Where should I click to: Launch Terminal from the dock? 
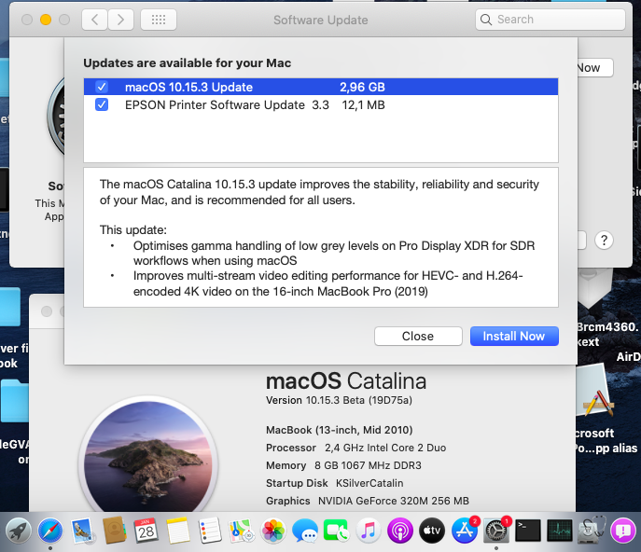528,531
